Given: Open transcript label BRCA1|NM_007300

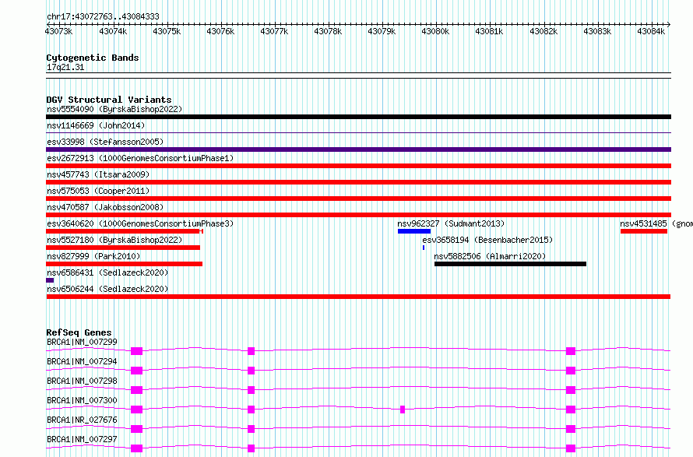Looking at the screenshot, I should click(x=83, y=400).
